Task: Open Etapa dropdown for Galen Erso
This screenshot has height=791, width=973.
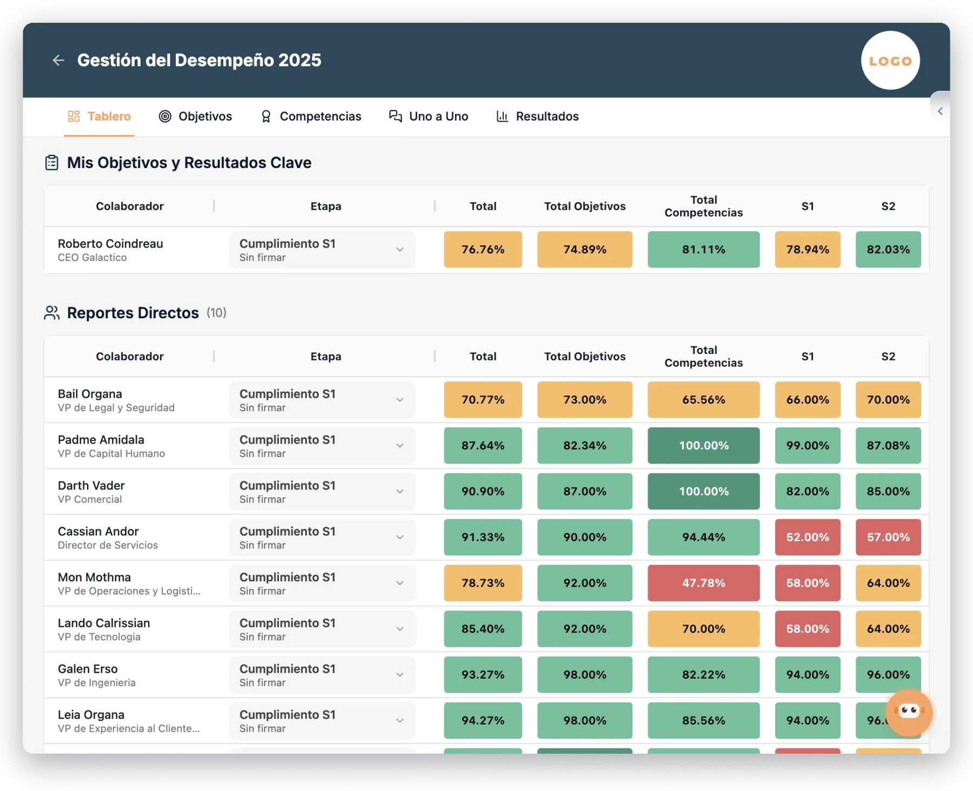Action: coord(323,675)
